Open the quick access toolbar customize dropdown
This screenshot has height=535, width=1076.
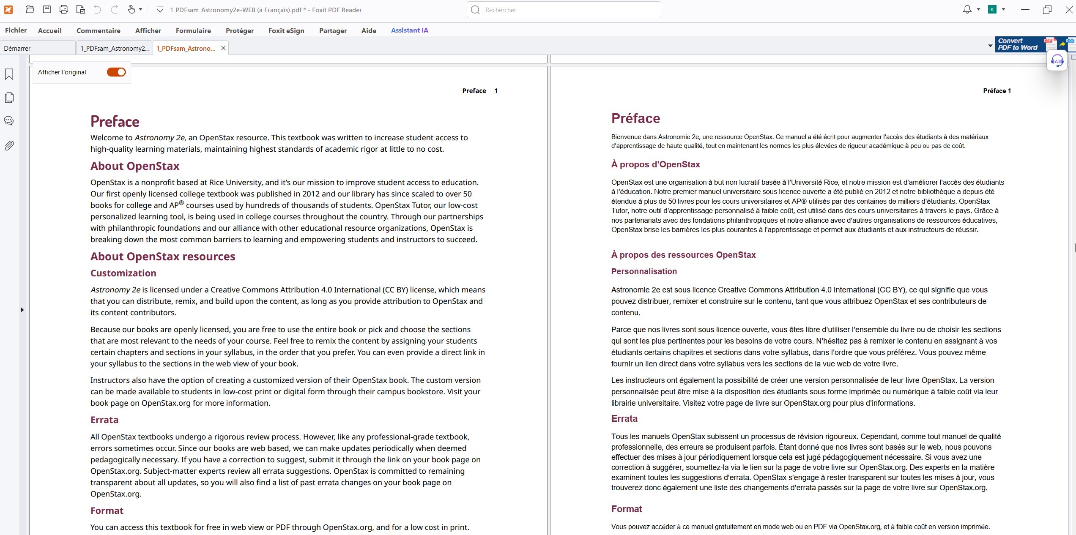(x=160, y=9)
